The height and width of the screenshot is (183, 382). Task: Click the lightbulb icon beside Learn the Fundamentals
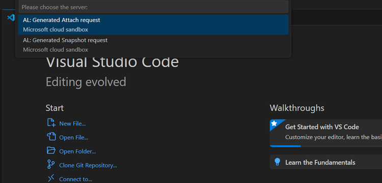coord(277,162)
